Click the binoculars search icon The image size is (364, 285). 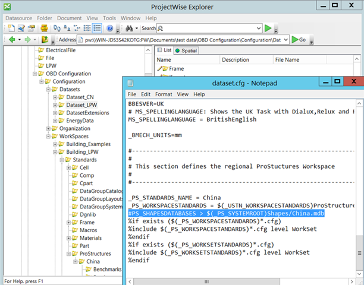pos(129,28)
